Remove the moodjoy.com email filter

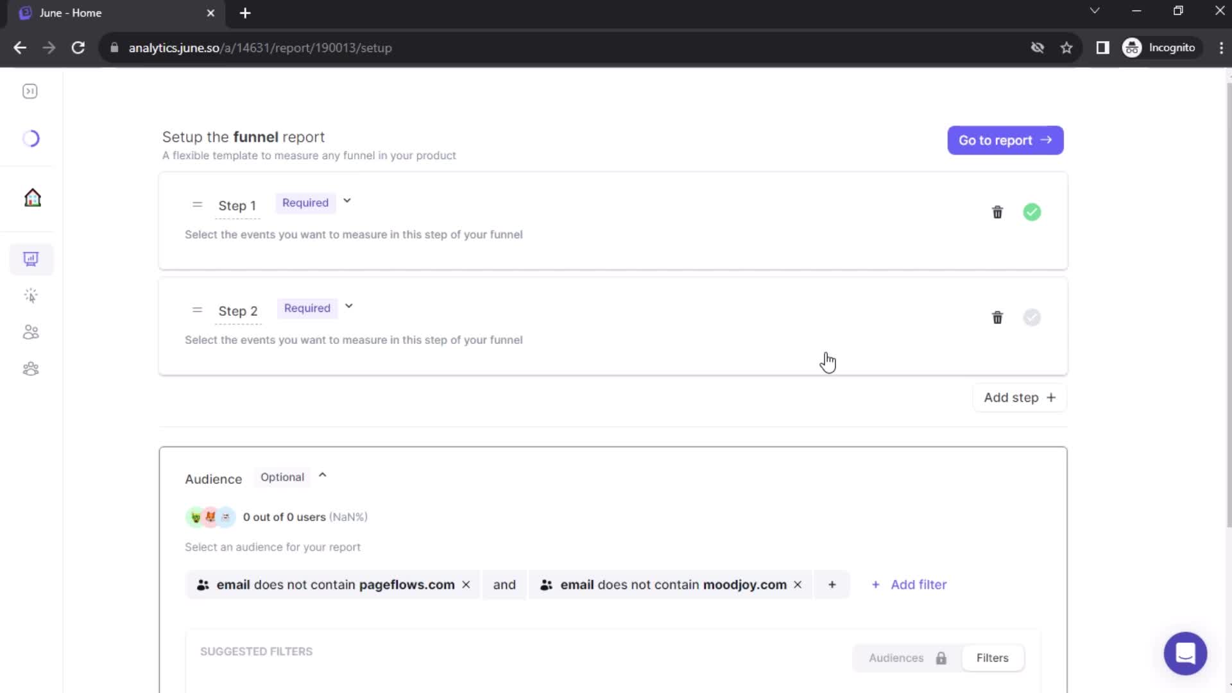coord(797,584)
